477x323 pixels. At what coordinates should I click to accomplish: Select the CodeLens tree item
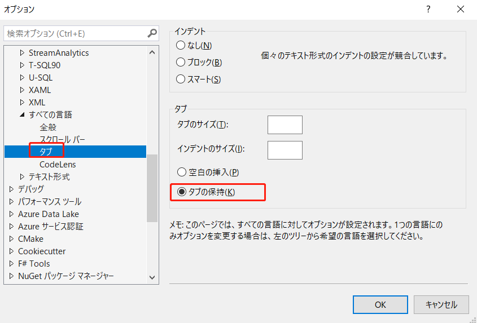pos(58,165)
